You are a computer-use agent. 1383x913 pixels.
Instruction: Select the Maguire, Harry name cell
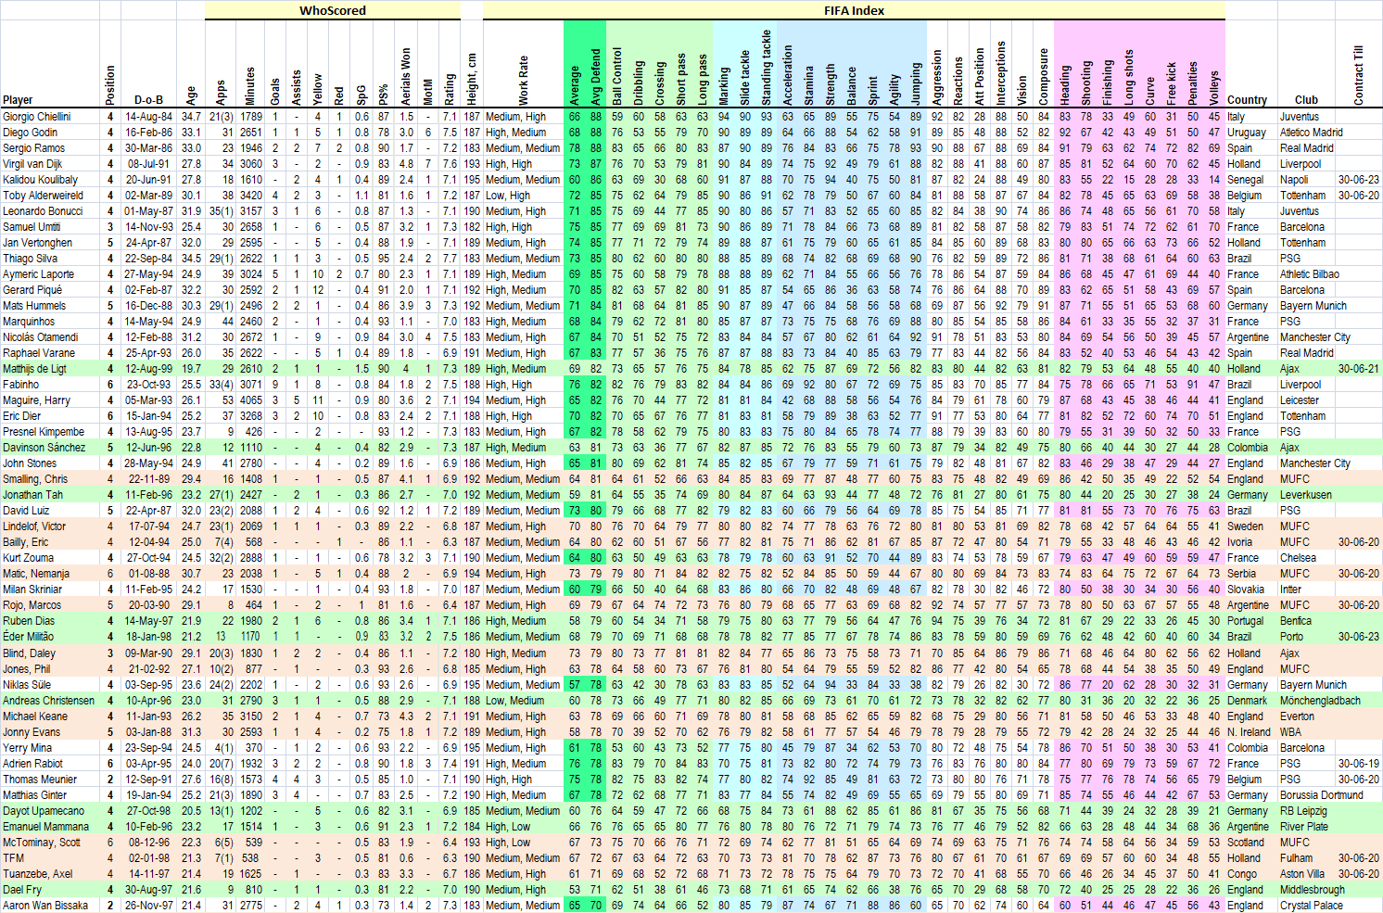coord(50,400)
